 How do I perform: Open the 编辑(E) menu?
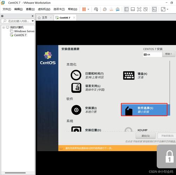[19, 9]
